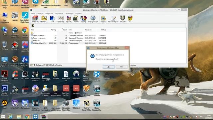Open the Команды menu

tap(40, 13)
